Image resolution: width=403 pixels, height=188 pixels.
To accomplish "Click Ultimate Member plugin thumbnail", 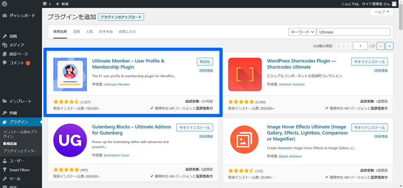I will pos(70,74).
